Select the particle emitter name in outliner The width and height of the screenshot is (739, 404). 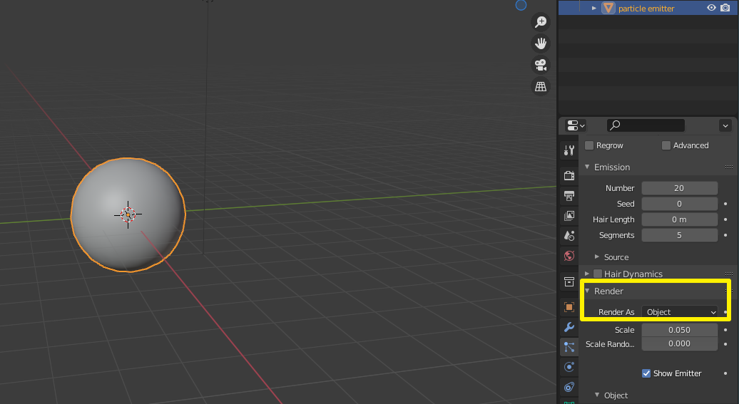(646, 9)
